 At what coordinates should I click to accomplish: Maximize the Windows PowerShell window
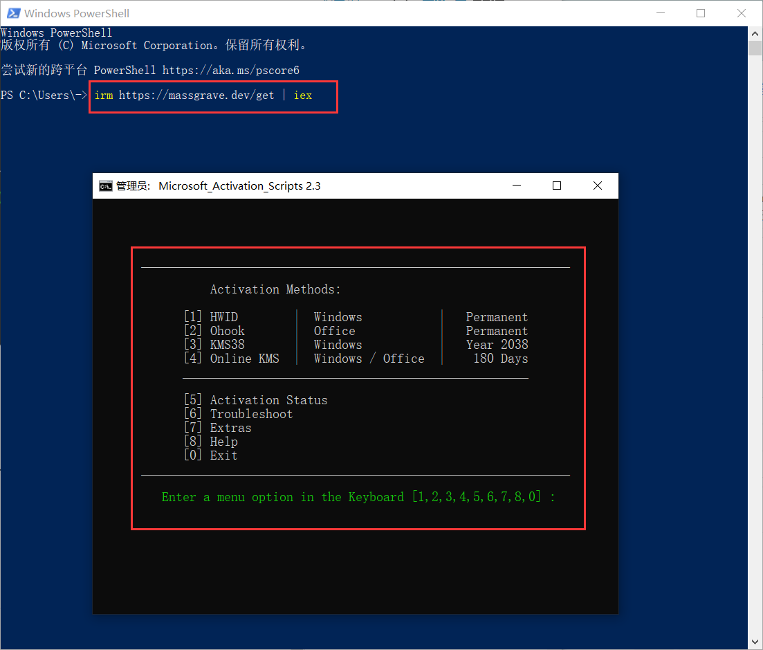(x=701, y=13)
